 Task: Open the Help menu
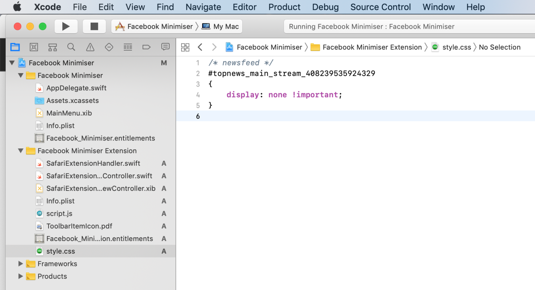point(476,7)
